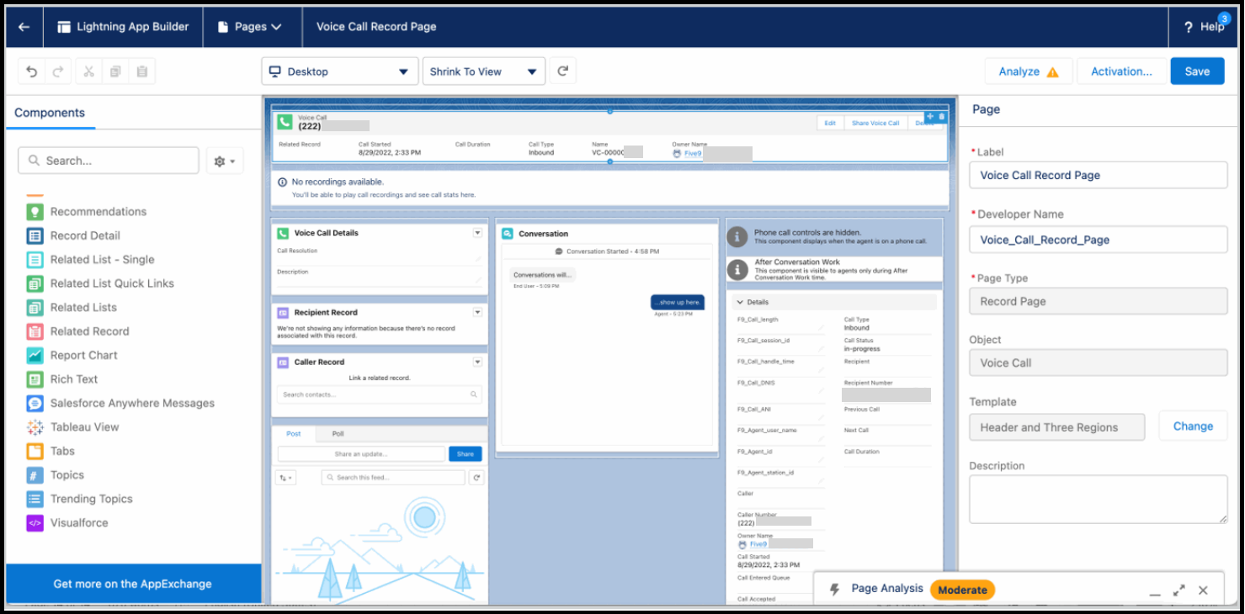Screen dimensions: 1245x614
Task: Open the Help menu
Action: tap(1205, 27)
